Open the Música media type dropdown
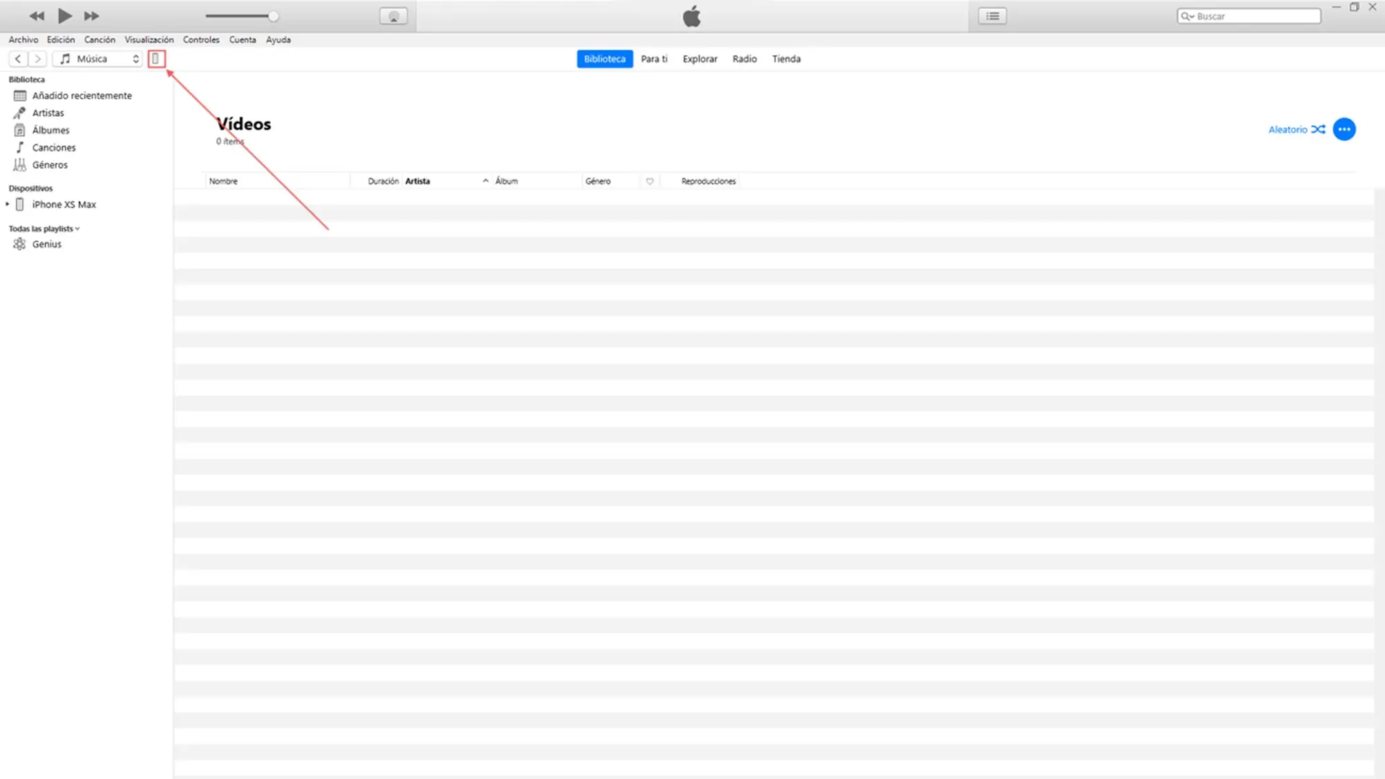The image size is (1385, 779). click(98, 59)
